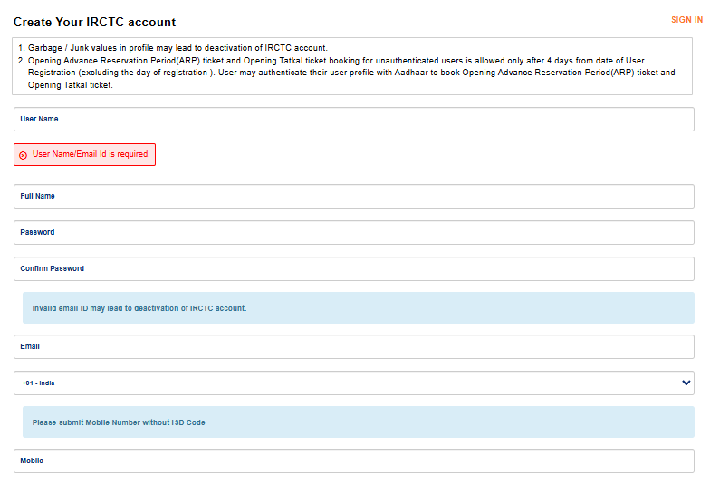Click list marker number 2 in notice box

pyautogui.click(x=21, y=61)
